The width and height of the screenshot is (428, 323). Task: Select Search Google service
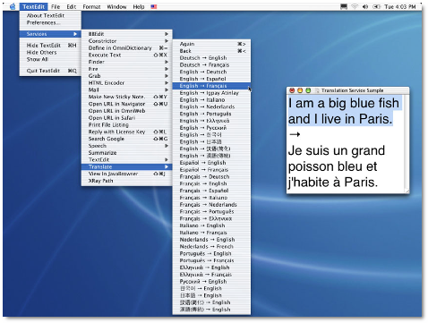click(126, 139)
